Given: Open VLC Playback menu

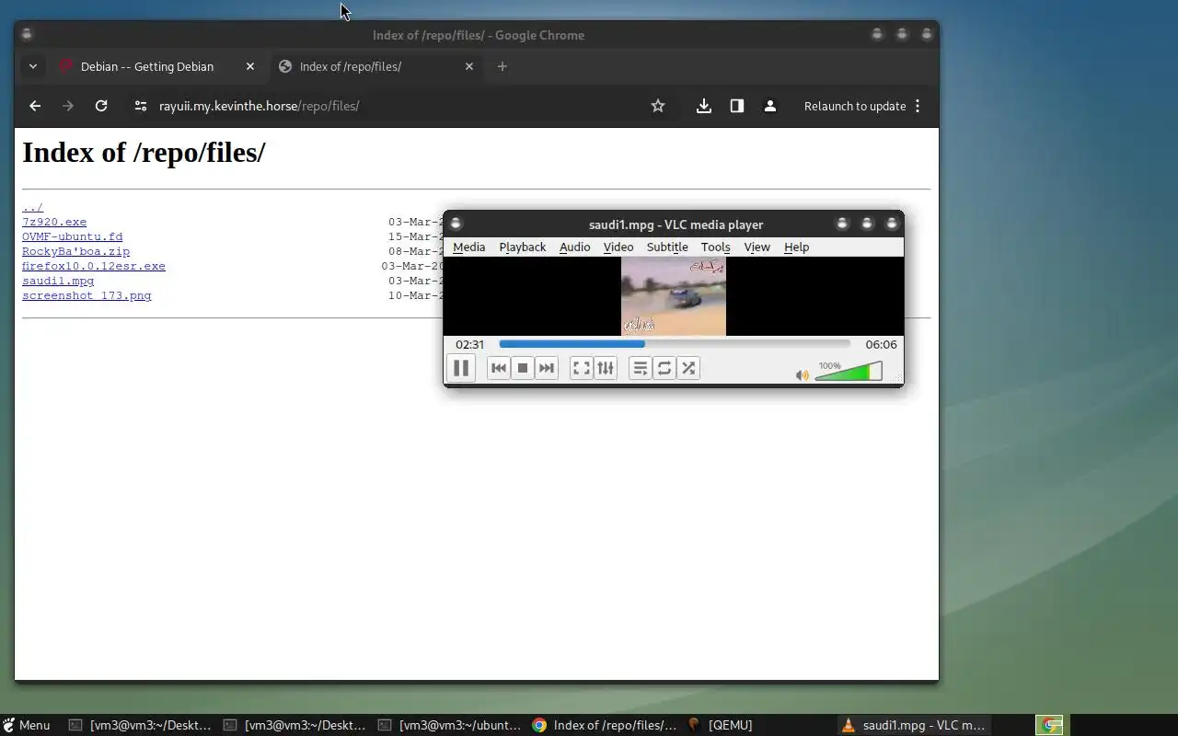Looking at the screenshot, I should 523,247.
